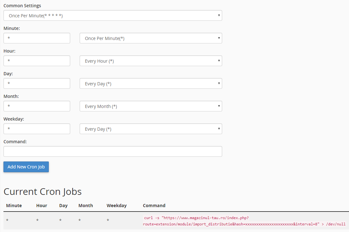The image size is (349, 232).
Task: Expand the Weekday row's Every Day (*) dropdown
Action: point(151,129)
